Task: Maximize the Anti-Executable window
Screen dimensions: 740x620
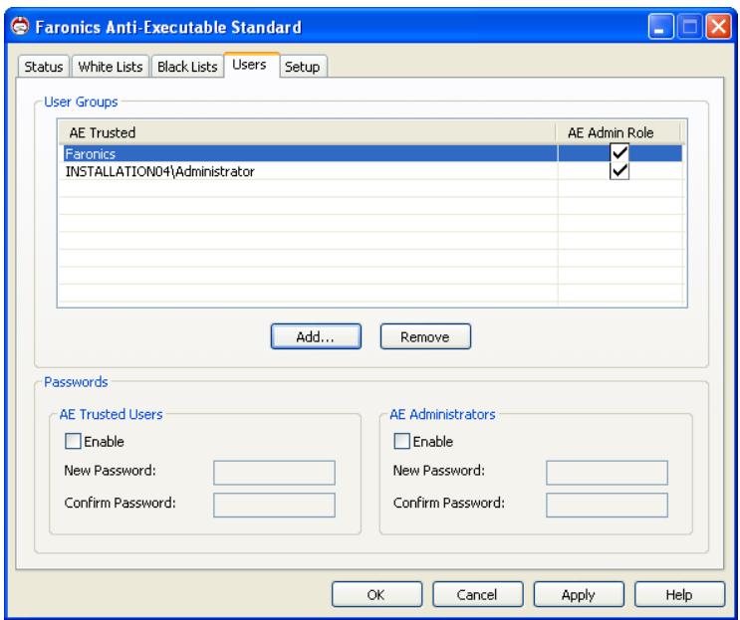Action: pos(689,27)
